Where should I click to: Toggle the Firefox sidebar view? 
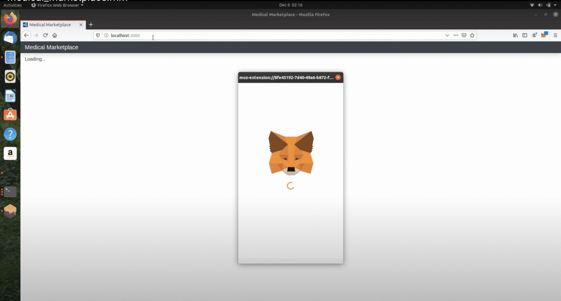click(x=525, y=35)
